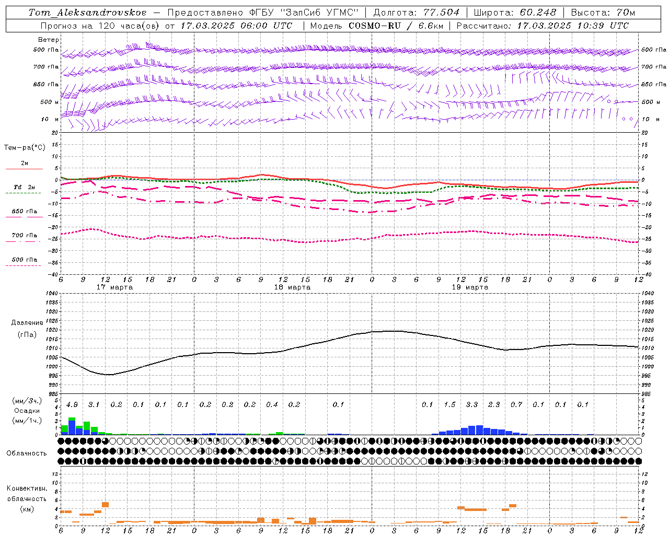Click the 'Предоставлено ФГБУ "ЗапСиб УГМС"' text
This screenshot has width=669, height=535.
tap(263, 13)
